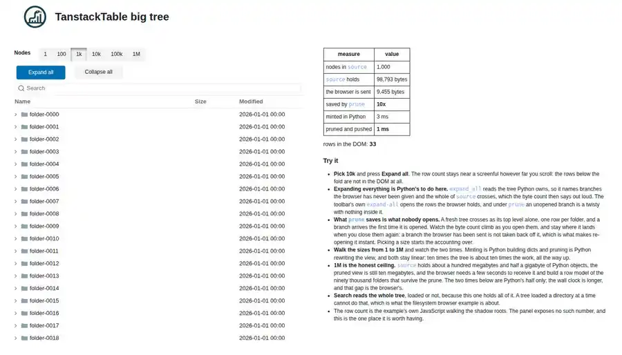Select the folder-0012 row name
622x355 pixels.
[x=44, y=263]
